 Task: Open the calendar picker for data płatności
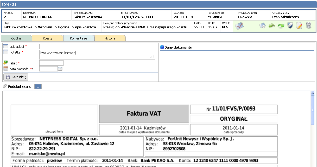[60, 69]
